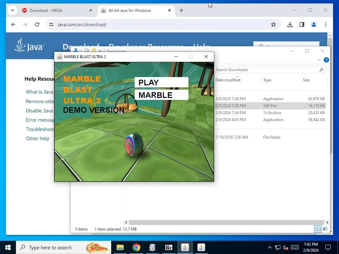Select the Application row sized 65,976 KB
The image size is (339, 254).
(270, 99)
